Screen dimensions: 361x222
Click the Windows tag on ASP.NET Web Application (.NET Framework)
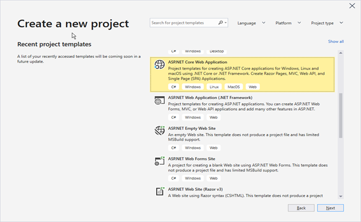193,117
